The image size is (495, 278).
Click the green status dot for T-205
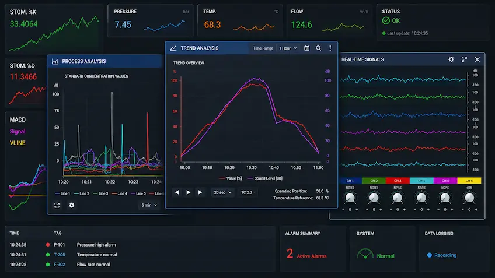pos(48,255)
